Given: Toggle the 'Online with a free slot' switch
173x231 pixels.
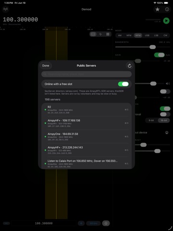Looking at the screenshot, I should 123,84.
